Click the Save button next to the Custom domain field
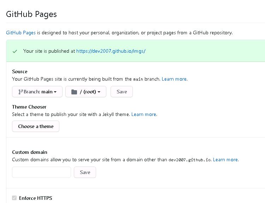This screenshot has width=265, height=203. tap(85, 172)
